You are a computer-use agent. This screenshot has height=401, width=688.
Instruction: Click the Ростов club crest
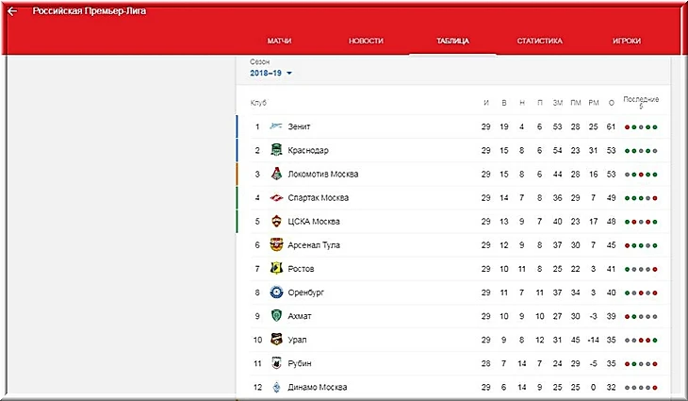(x=276, y=268)
